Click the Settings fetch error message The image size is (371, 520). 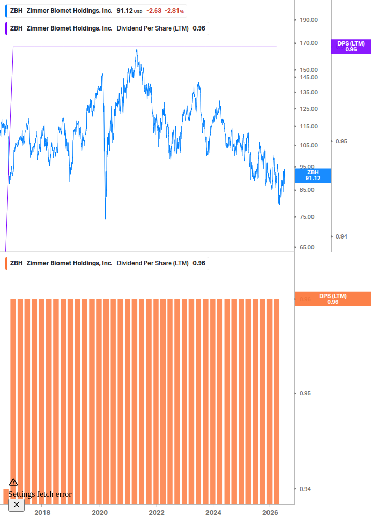pyautogui.click(x=40, y=494)
